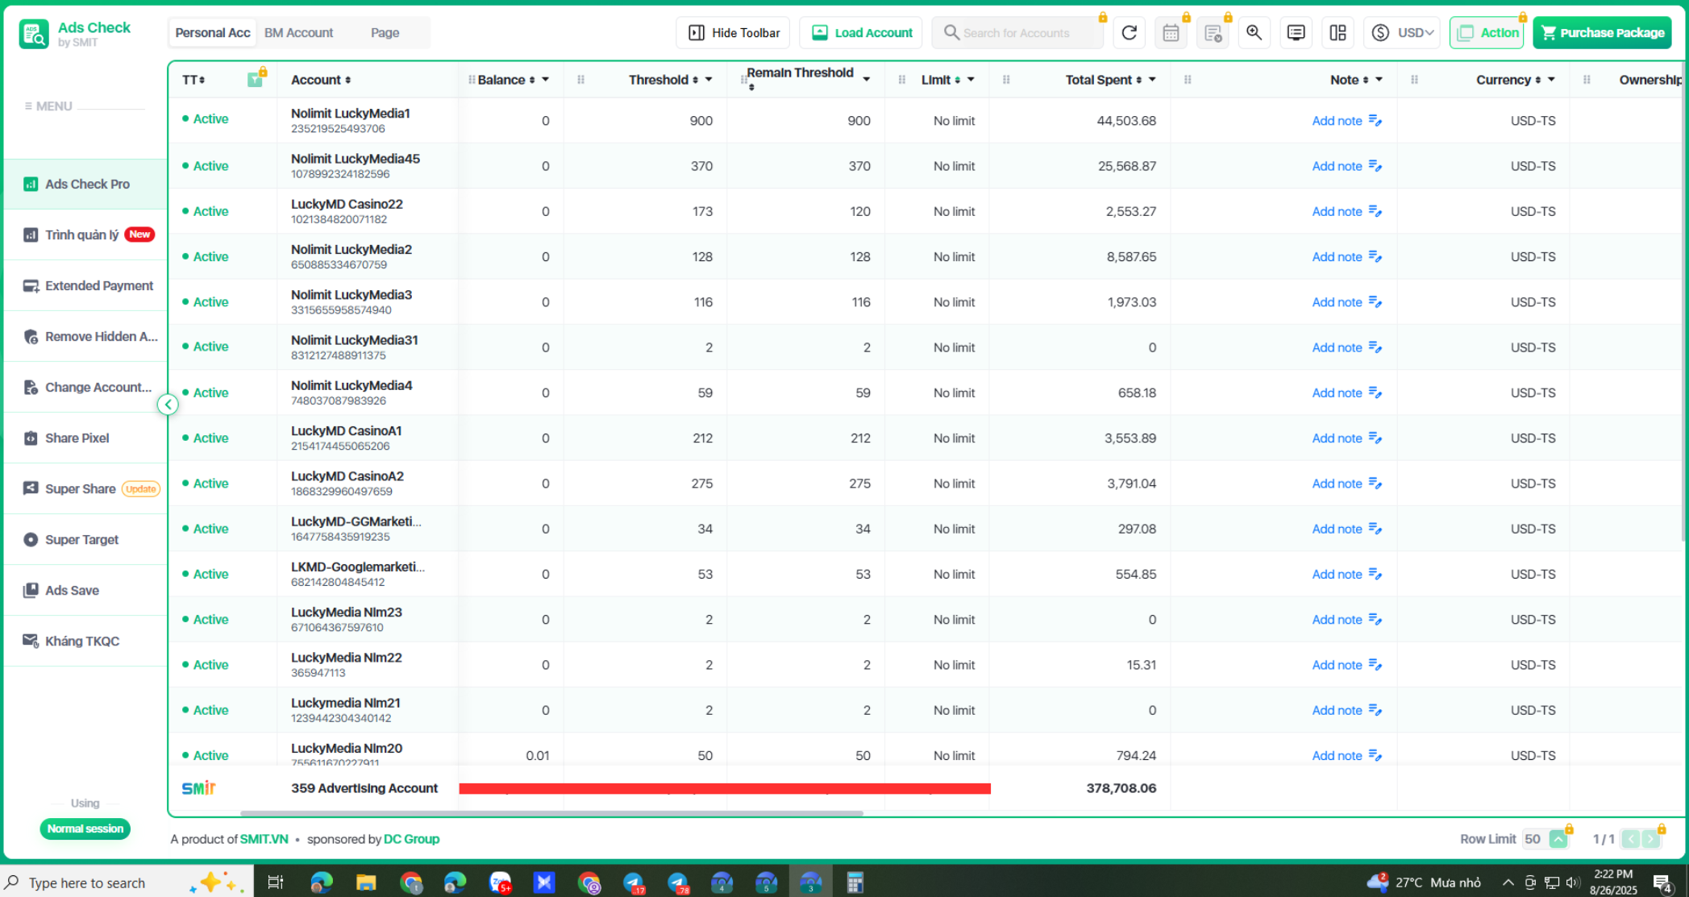Open Kháng TKQC menu item
1689x897 pixels.
85,641
